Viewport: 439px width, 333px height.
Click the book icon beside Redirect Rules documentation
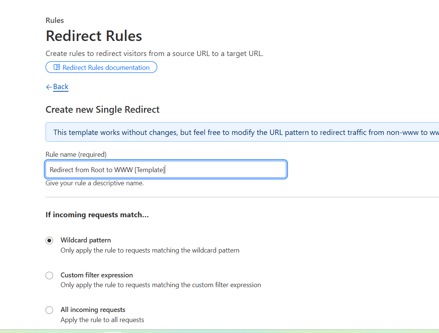(57, 67)
